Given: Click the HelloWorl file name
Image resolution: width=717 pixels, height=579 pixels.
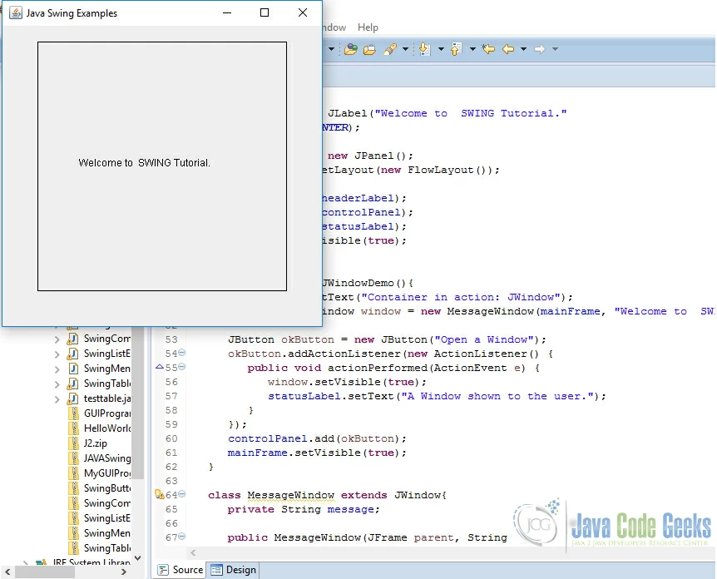Looking at the screenshot, I should tap(107, 428).
